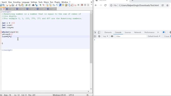Toggle the DevTools device toolbar icon
The height and width of the screenshot is (96, 171).
(x=99, y=32)
